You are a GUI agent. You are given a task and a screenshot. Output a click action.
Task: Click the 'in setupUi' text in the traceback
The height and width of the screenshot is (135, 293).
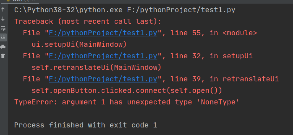coord(231,56)
